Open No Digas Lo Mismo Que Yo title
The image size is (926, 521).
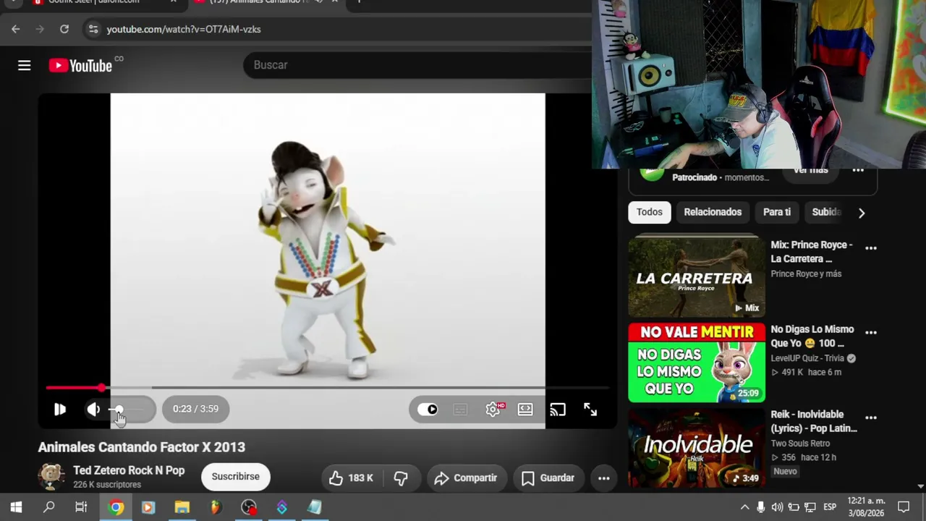(812, 336)
